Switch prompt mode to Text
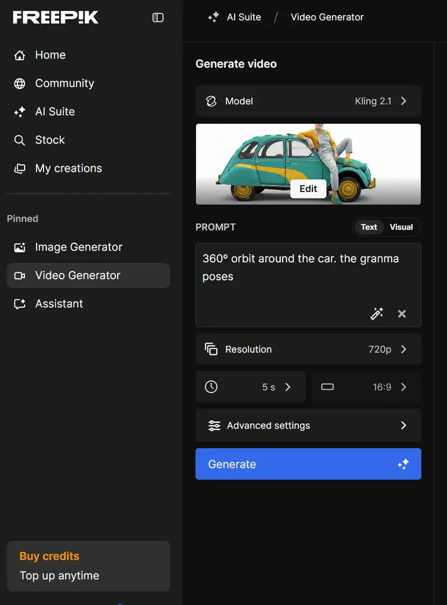Screen dimensions: 447x605 pos(369,227)
